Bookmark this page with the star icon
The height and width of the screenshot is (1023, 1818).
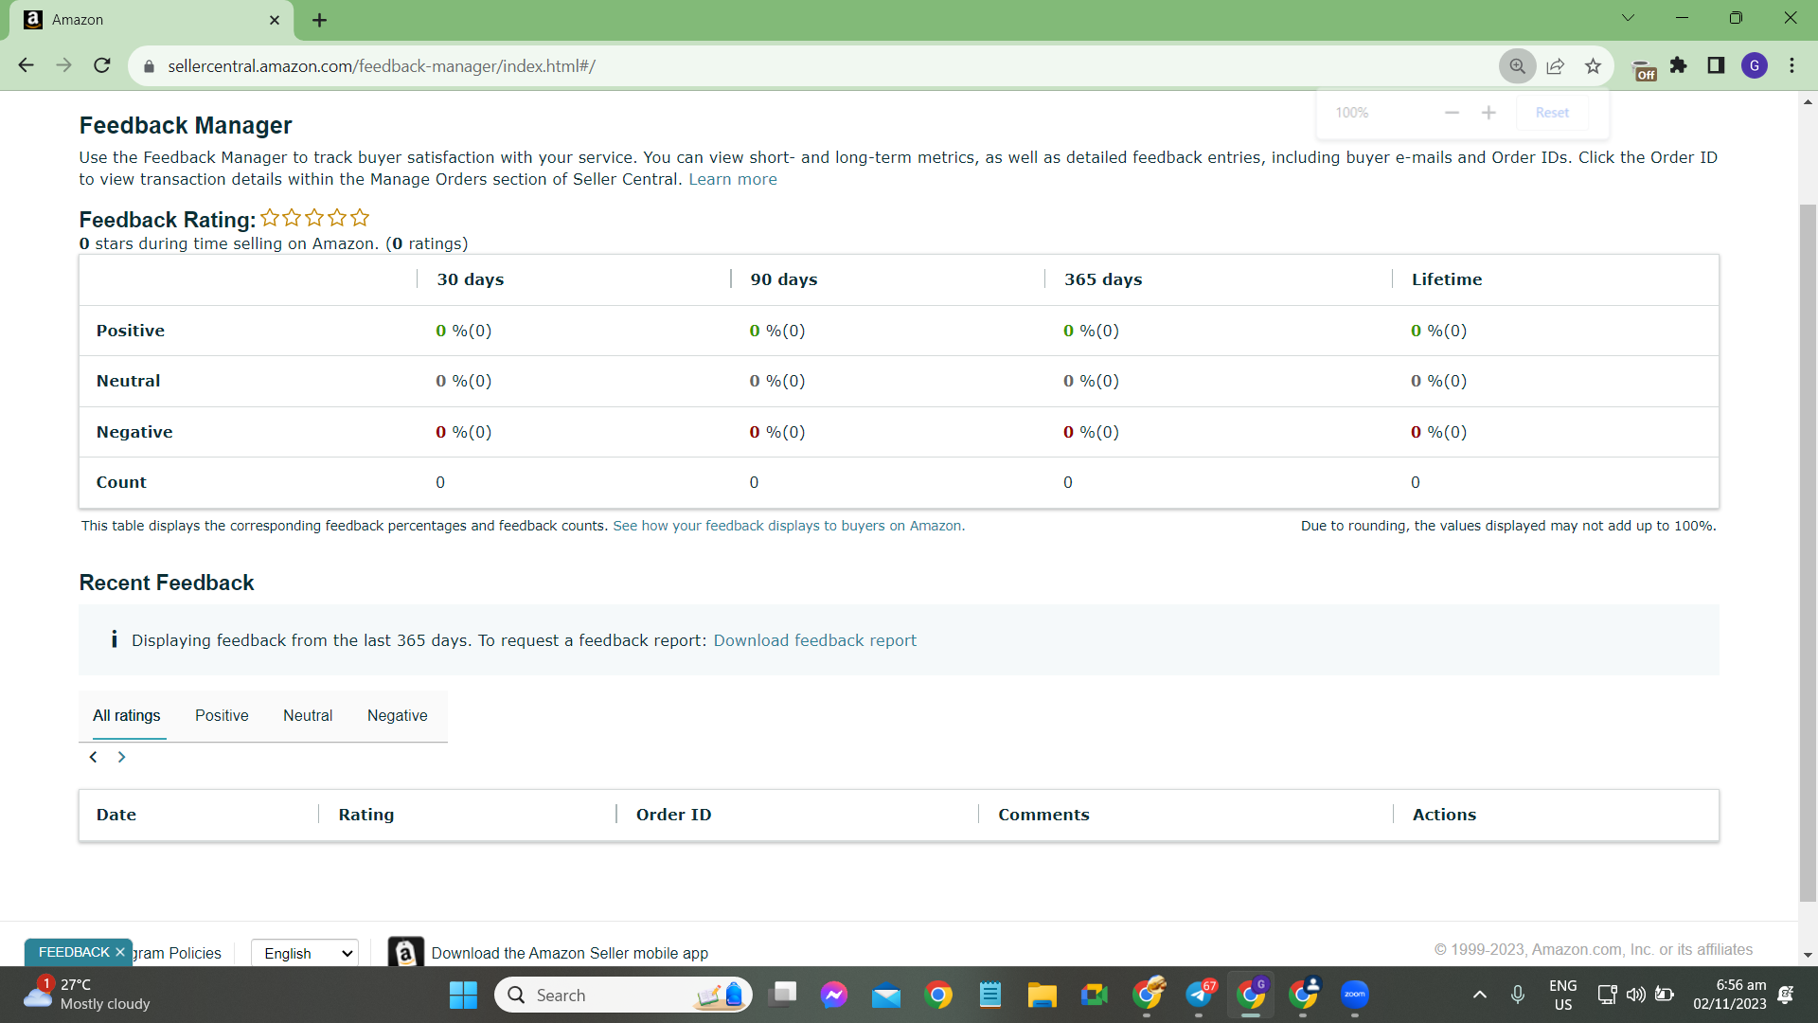point(1594,65)
